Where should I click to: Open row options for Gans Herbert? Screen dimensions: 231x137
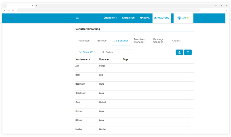pos(189,104)
